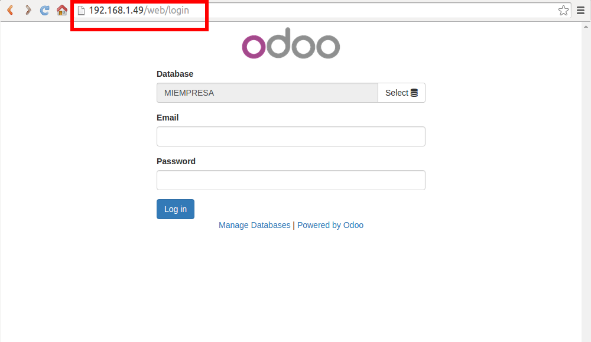Click the forward navigation arrow
The image size is (591, 342).
(27, 10)
